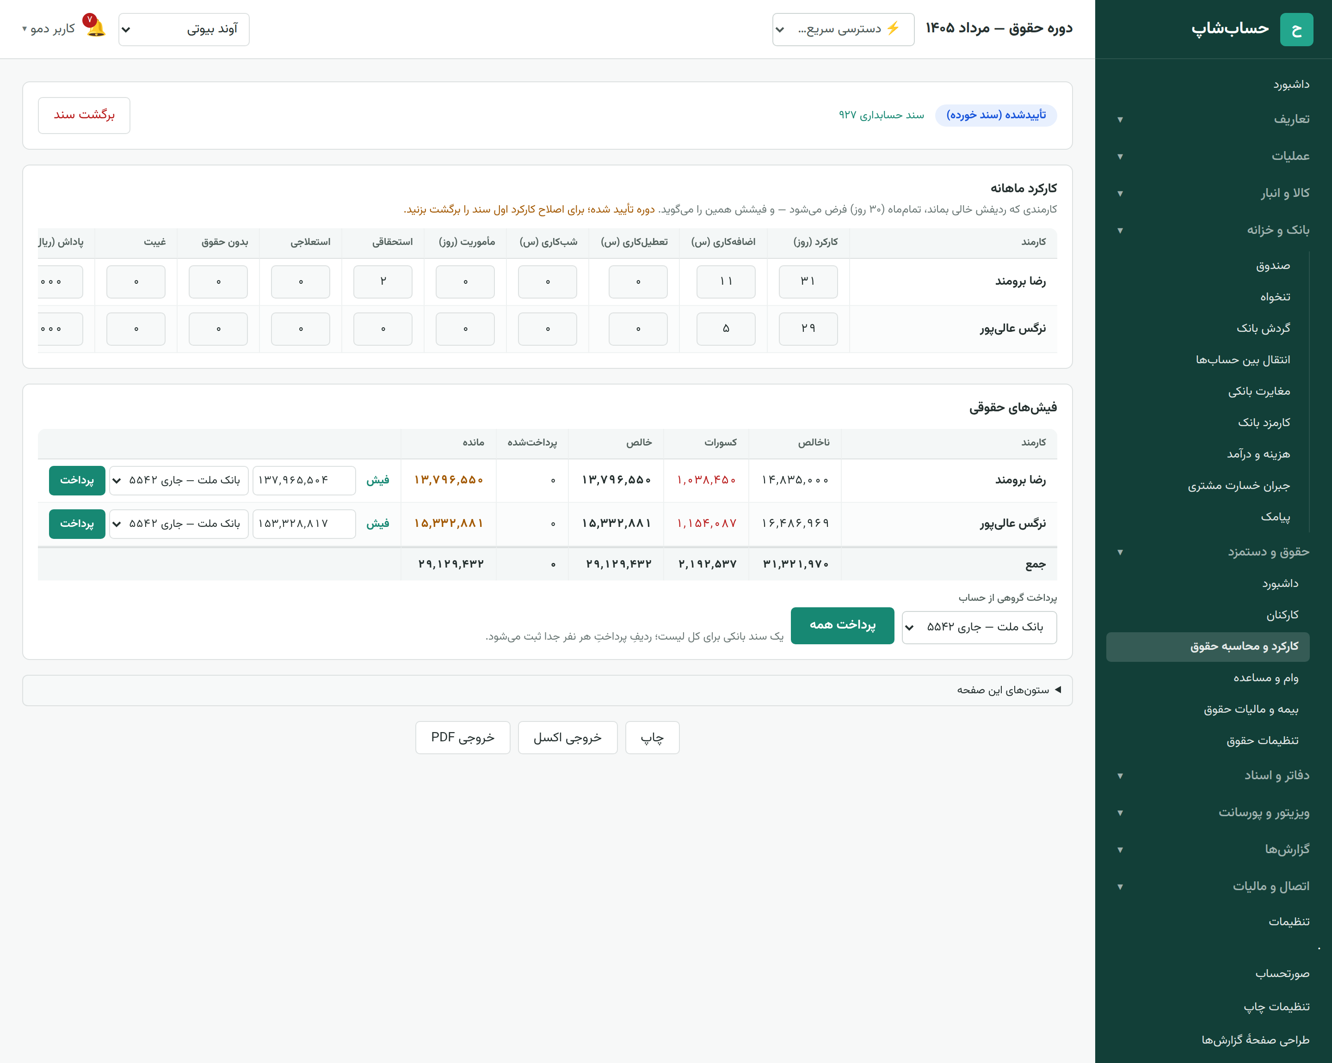Viewport: 1332px width, 1063px height.
Task: Click the برگشت سند button
Action: (x=84, y=115)
